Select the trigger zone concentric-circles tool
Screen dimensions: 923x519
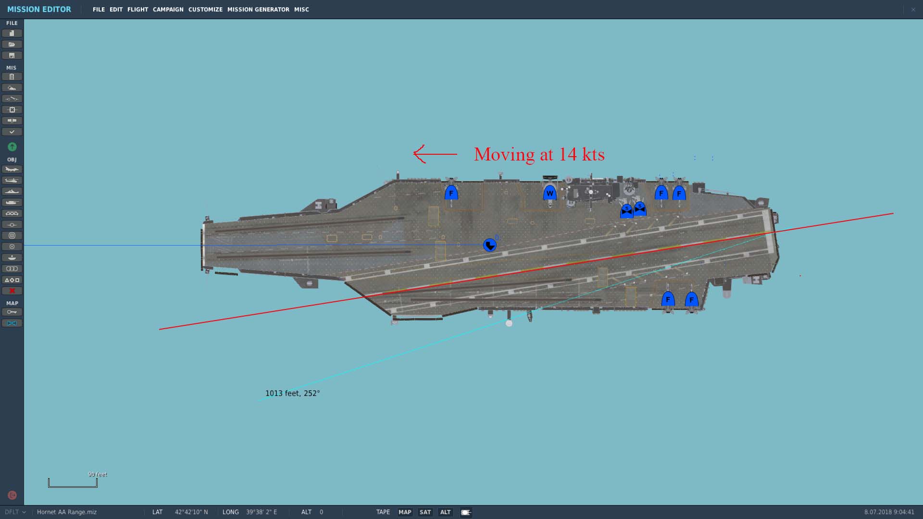(12, 236)
